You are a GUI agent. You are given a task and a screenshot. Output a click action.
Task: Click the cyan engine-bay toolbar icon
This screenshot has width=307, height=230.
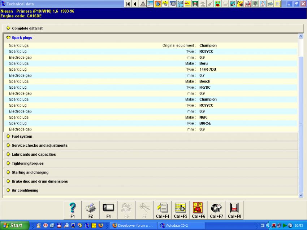[233, 4]
